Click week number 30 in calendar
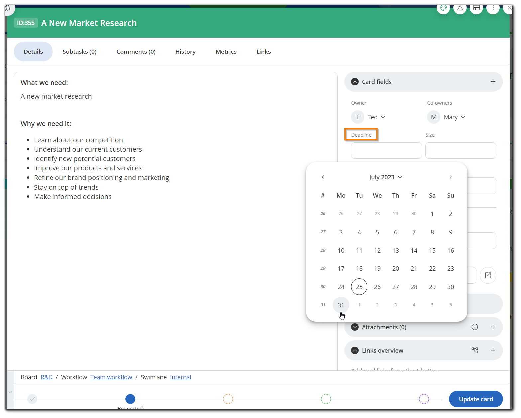521x418 pixels. (x=323, y=286)
